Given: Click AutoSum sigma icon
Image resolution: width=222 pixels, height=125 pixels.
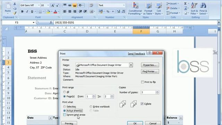Looking at the screenshot, I should pos(185,4).
